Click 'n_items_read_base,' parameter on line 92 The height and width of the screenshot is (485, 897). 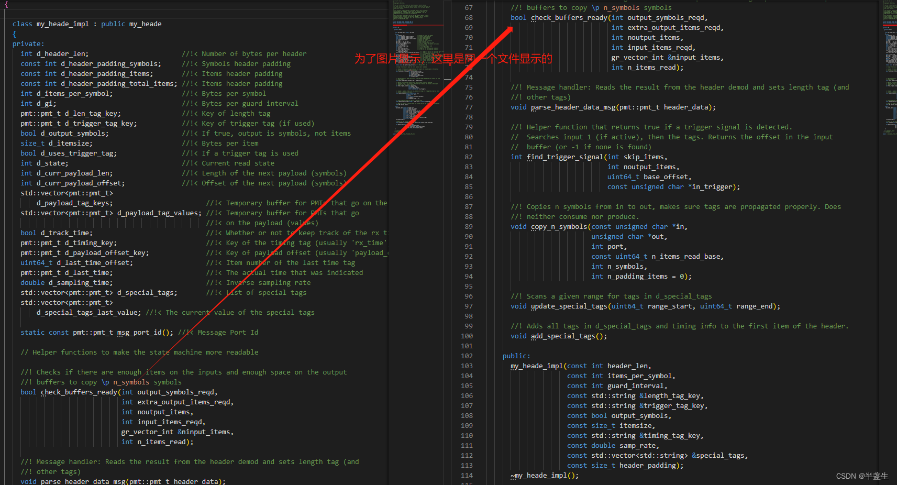coord(688,257)
